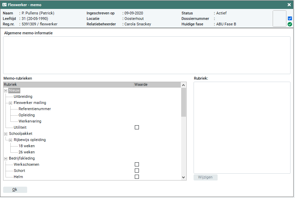Check the Schort checkbox
295x198 pixels.
pyautogui.click(x=137, y=171)
